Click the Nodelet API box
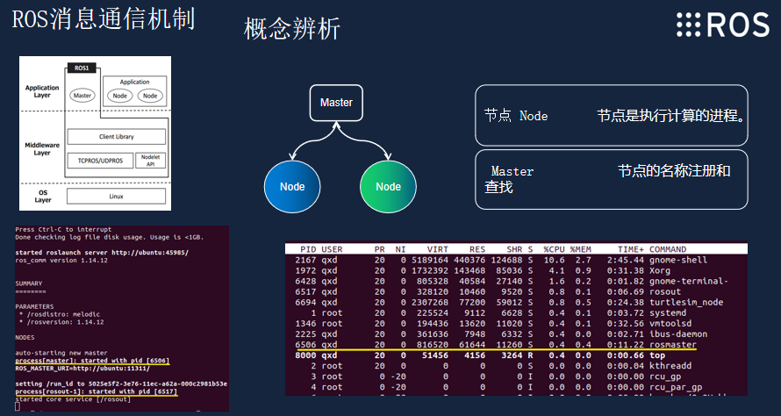 click(149, 161)
